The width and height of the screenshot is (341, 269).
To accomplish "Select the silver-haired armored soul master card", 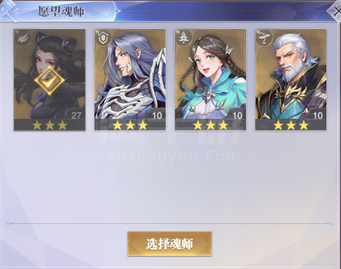I will click(130, 80).
